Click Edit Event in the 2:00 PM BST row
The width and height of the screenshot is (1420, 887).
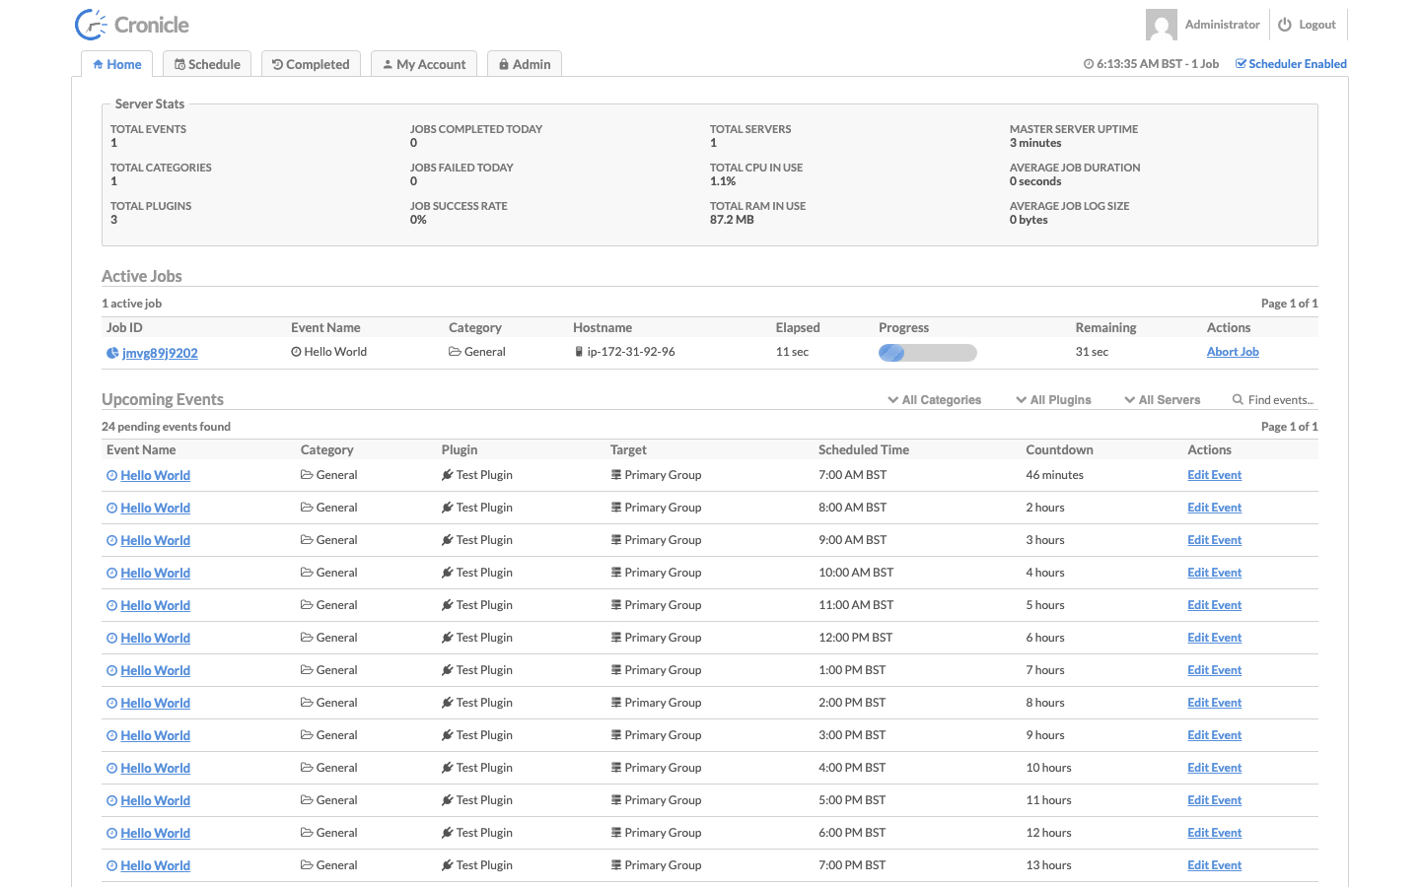click(1214, 703)
